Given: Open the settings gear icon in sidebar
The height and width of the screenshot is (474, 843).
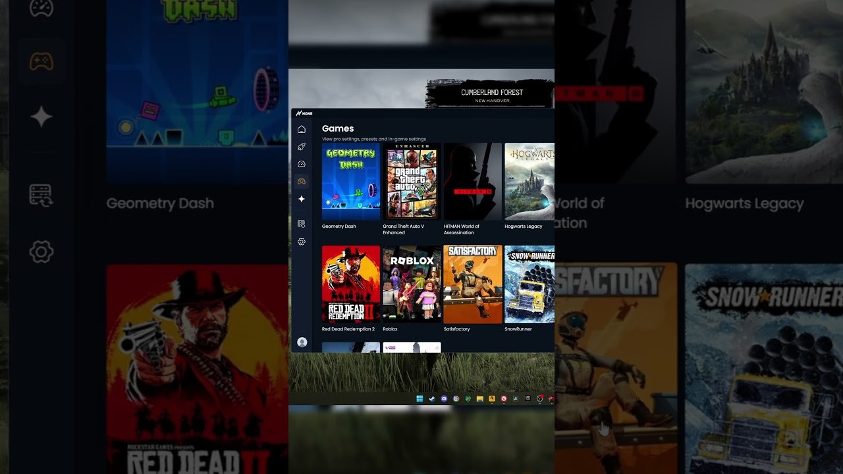Looking at the screenshot, I should coord(302,242).
